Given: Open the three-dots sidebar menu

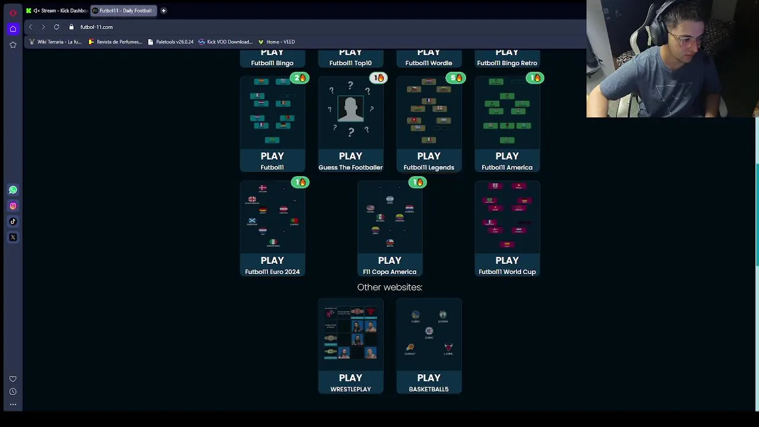Looking at the screenshot, I should (x=13, y=404).
